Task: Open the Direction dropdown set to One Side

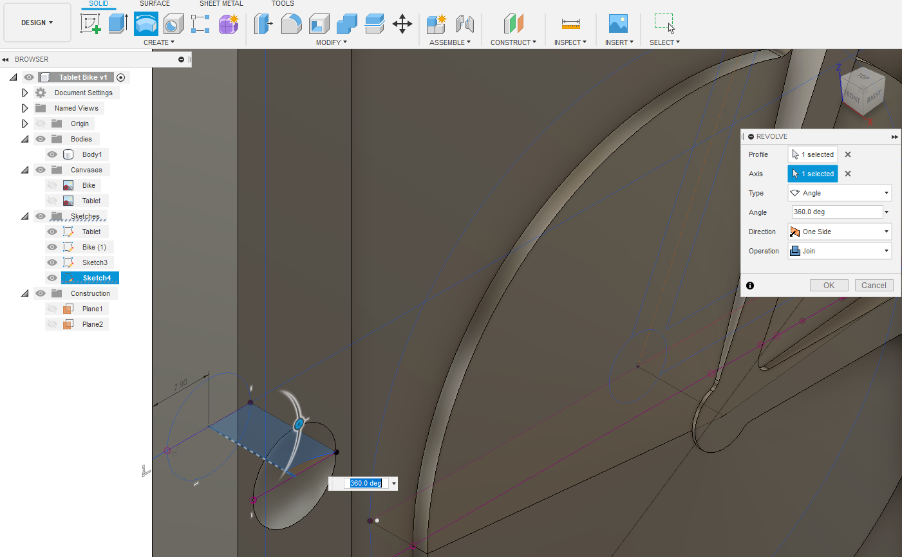Action: pyautogui.click(x=840, y=232)
